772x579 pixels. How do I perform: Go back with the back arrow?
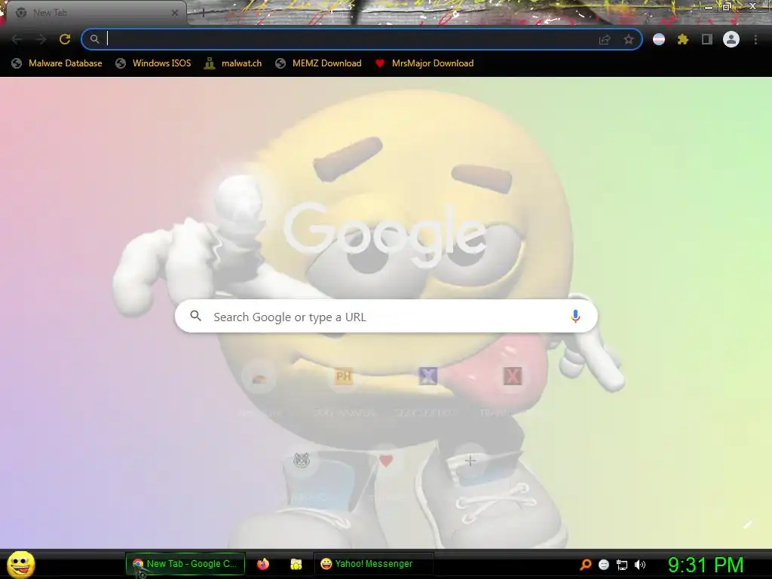coord(17,39)
